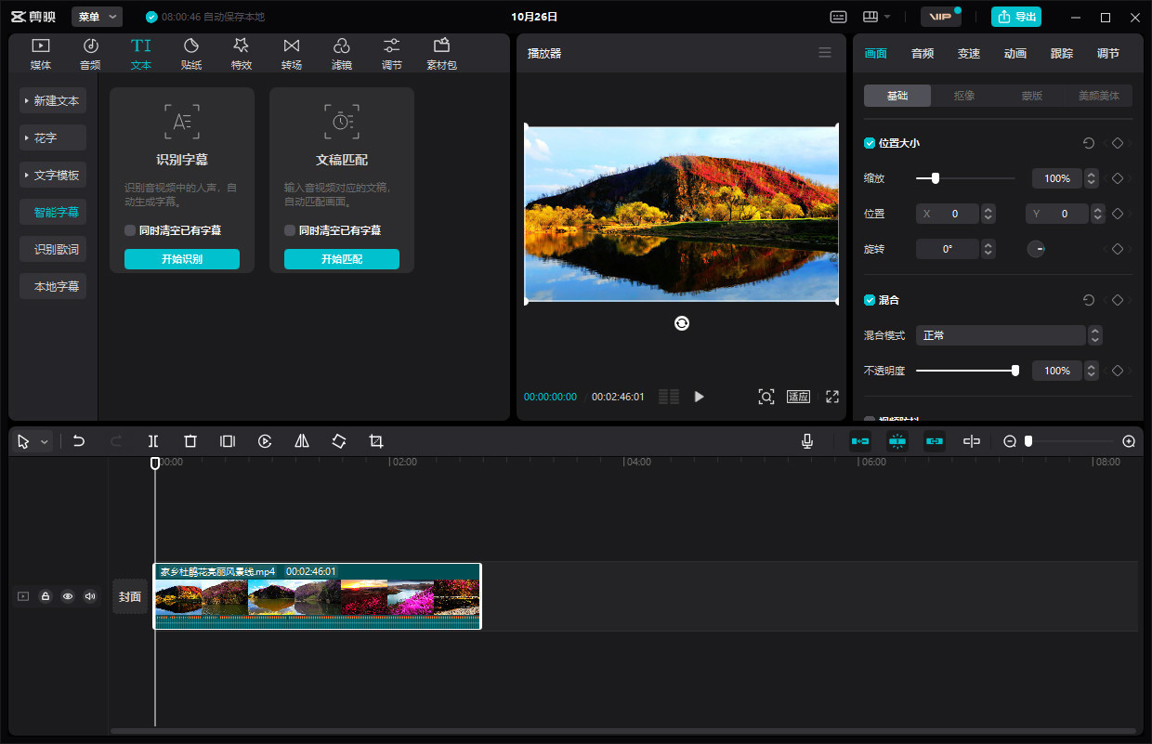Click the delete trash icon in timeline toolbar
Image resolution: width=1152 pixels, height=744 pixels.
[190, 441]
